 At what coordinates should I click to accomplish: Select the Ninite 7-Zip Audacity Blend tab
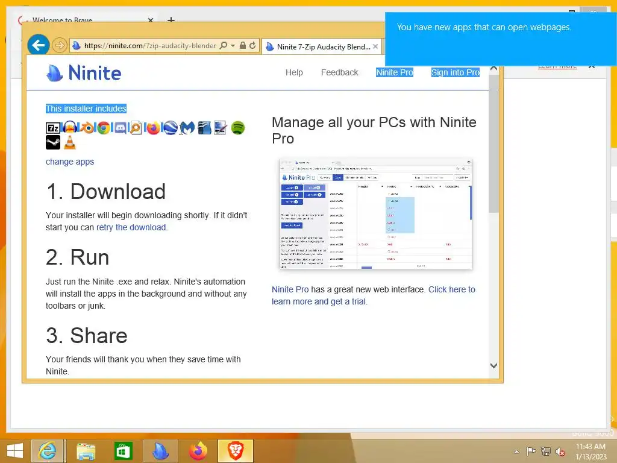pos(321,47)
